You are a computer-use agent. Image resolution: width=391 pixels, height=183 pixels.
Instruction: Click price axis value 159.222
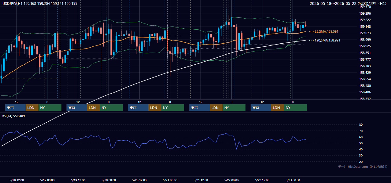(365, 20)
